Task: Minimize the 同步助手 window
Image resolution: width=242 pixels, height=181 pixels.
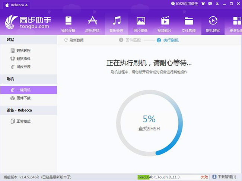Action: [x=225, y=4]
